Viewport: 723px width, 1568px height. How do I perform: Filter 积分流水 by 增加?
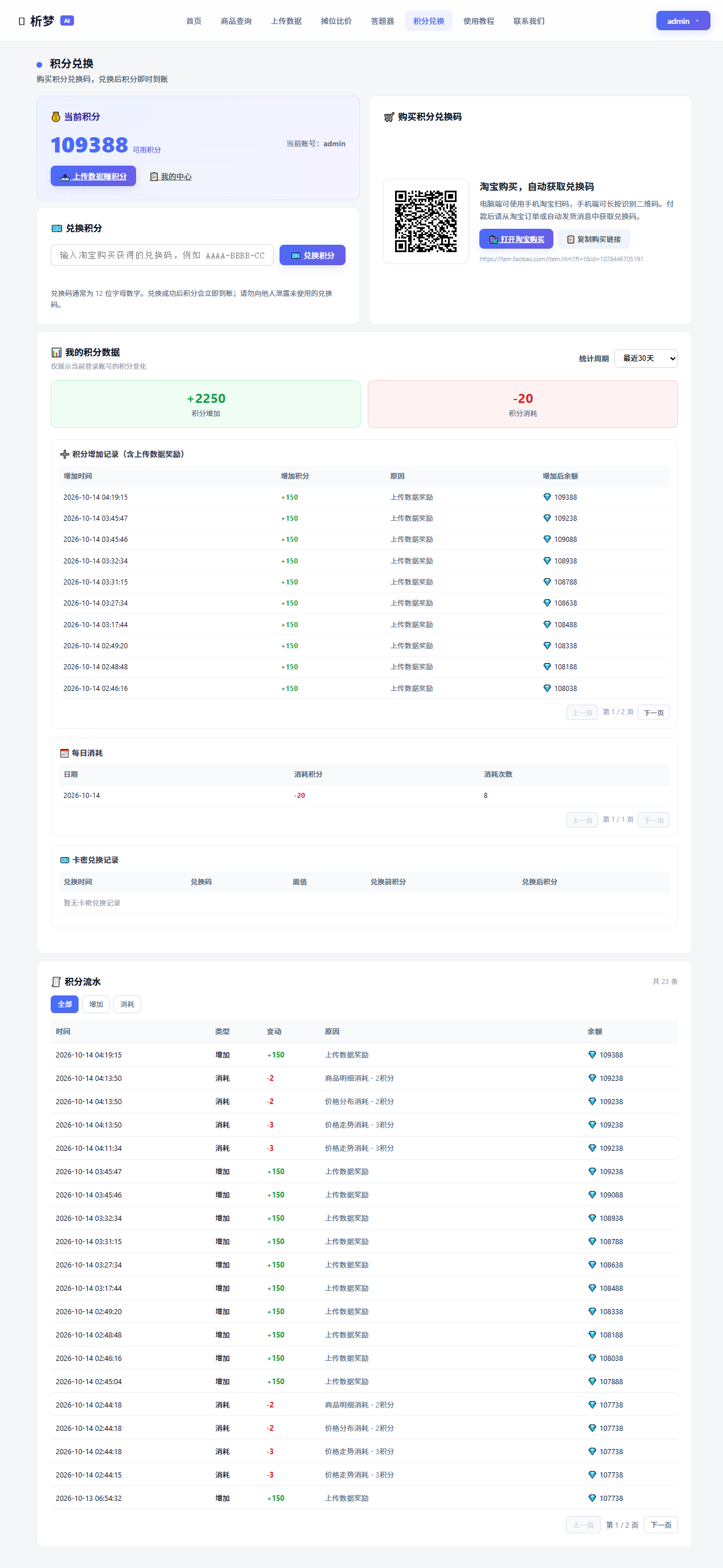point(96,1005)
